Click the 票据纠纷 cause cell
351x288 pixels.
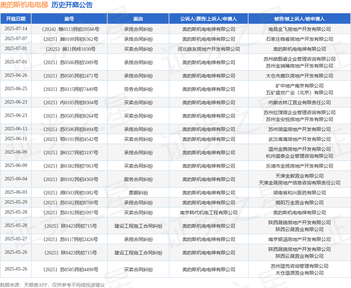(138, 193)
